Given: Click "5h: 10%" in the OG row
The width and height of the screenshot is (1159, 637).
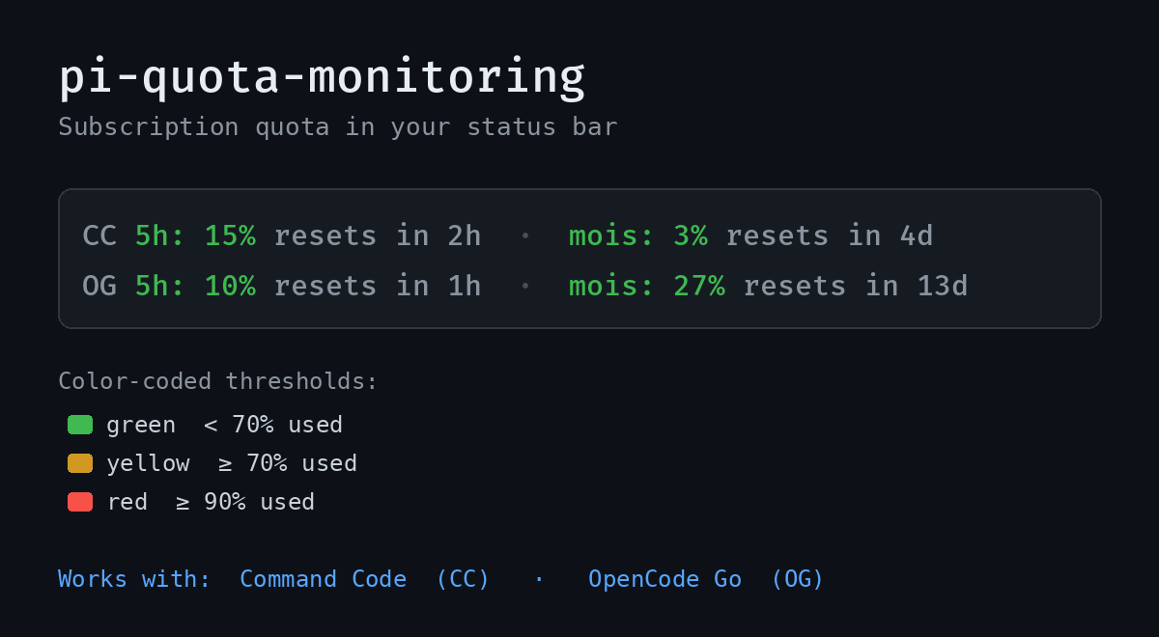Looking at the screenshot, I should (x=195, y=287).
